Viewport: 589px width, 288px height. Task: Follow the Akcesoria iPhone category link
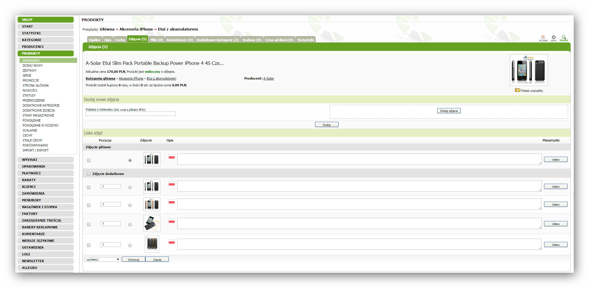(131, 78)
